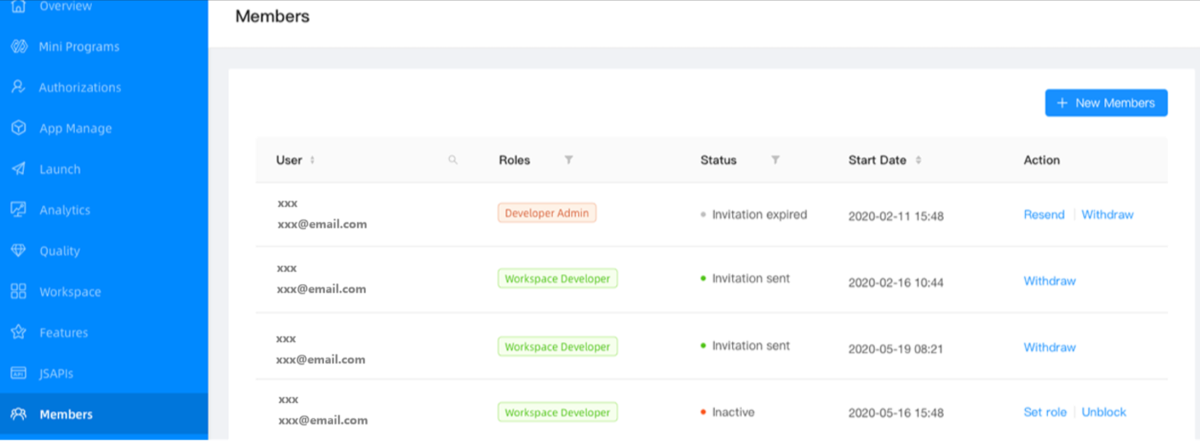This screenshot has width=1200, height=441.
Task: Open the Roles column filter
Action: coord(569,159)
